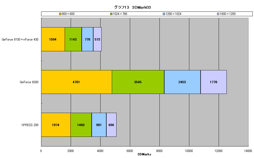Select the yellow bar segment showing 4781
Image resolution: width=254 pixels, height=158 pixels.
click(76, 82)
